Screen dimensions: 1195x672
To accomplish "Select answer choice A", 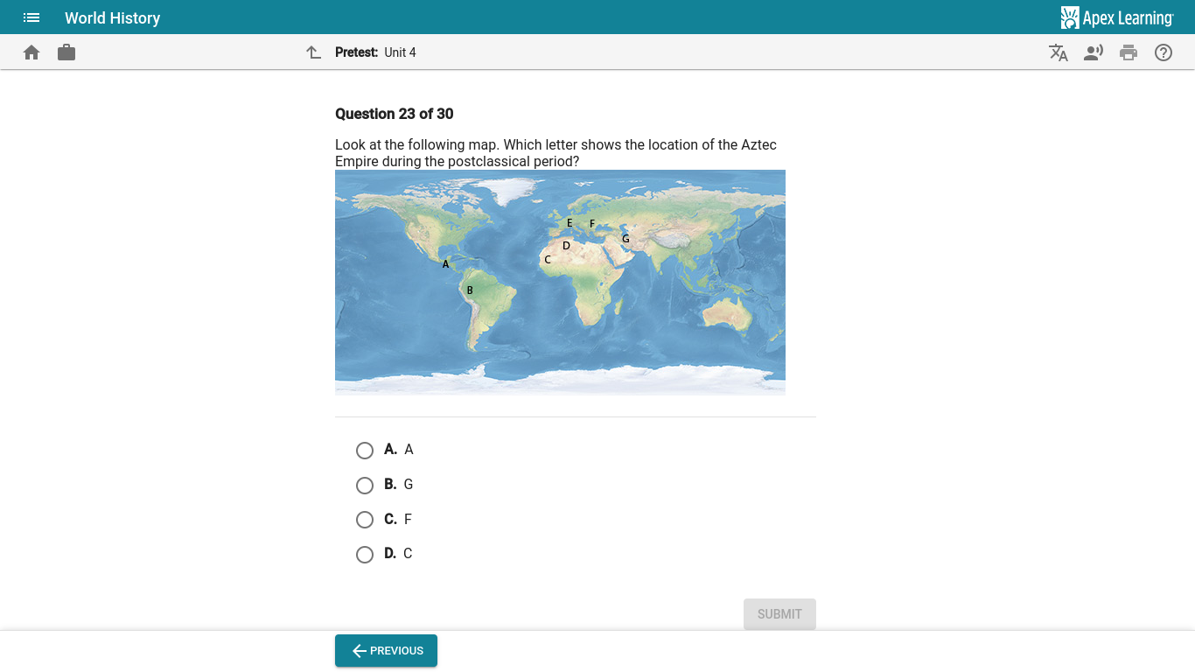I will pyautogui.click(x=365, y=450).
